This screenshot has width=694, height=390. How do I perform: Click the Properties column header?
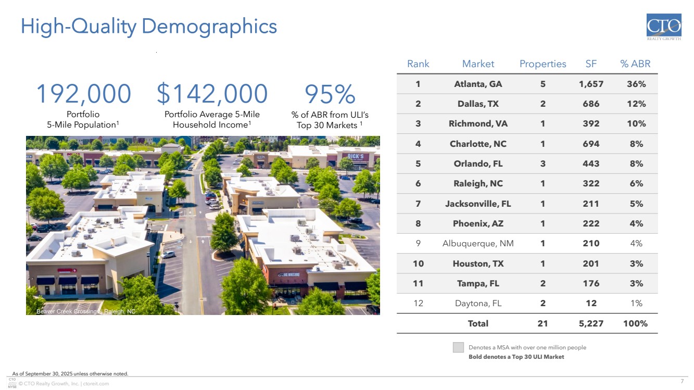tap(542, 64)
